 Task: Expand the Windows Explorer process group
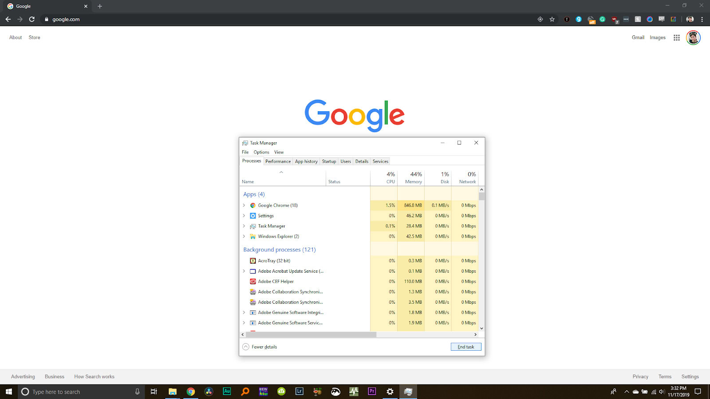244,236
